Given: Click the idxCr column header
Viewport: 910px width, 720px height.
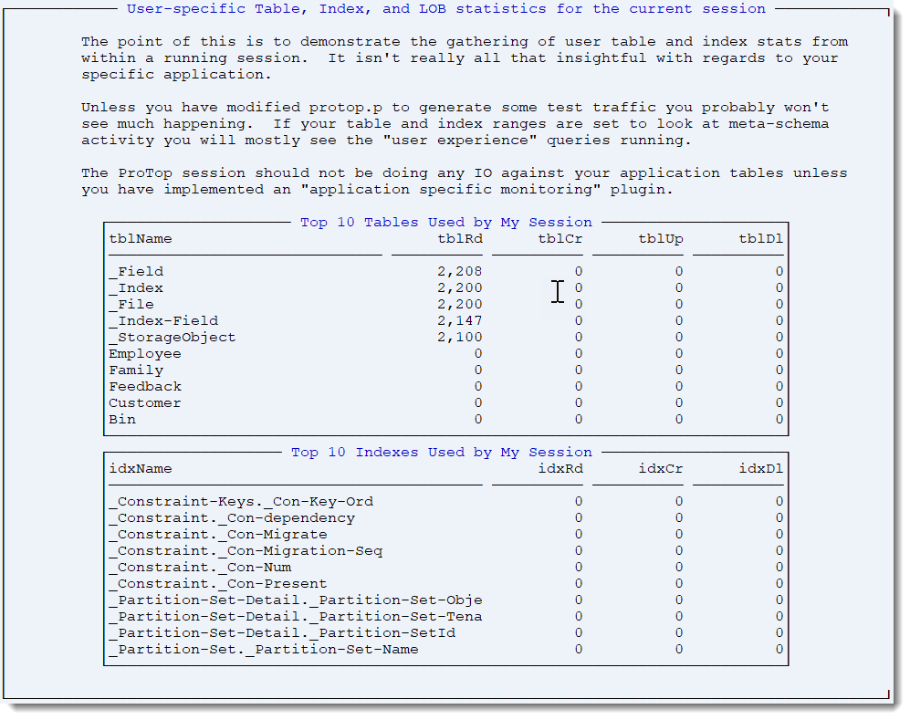Looking at the screenshot, I should click(661, 469).
